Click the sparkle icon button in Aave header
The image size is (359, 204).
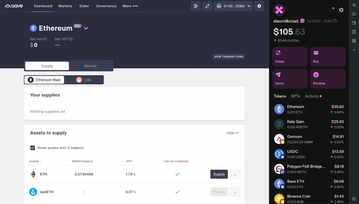pos(196,6)
